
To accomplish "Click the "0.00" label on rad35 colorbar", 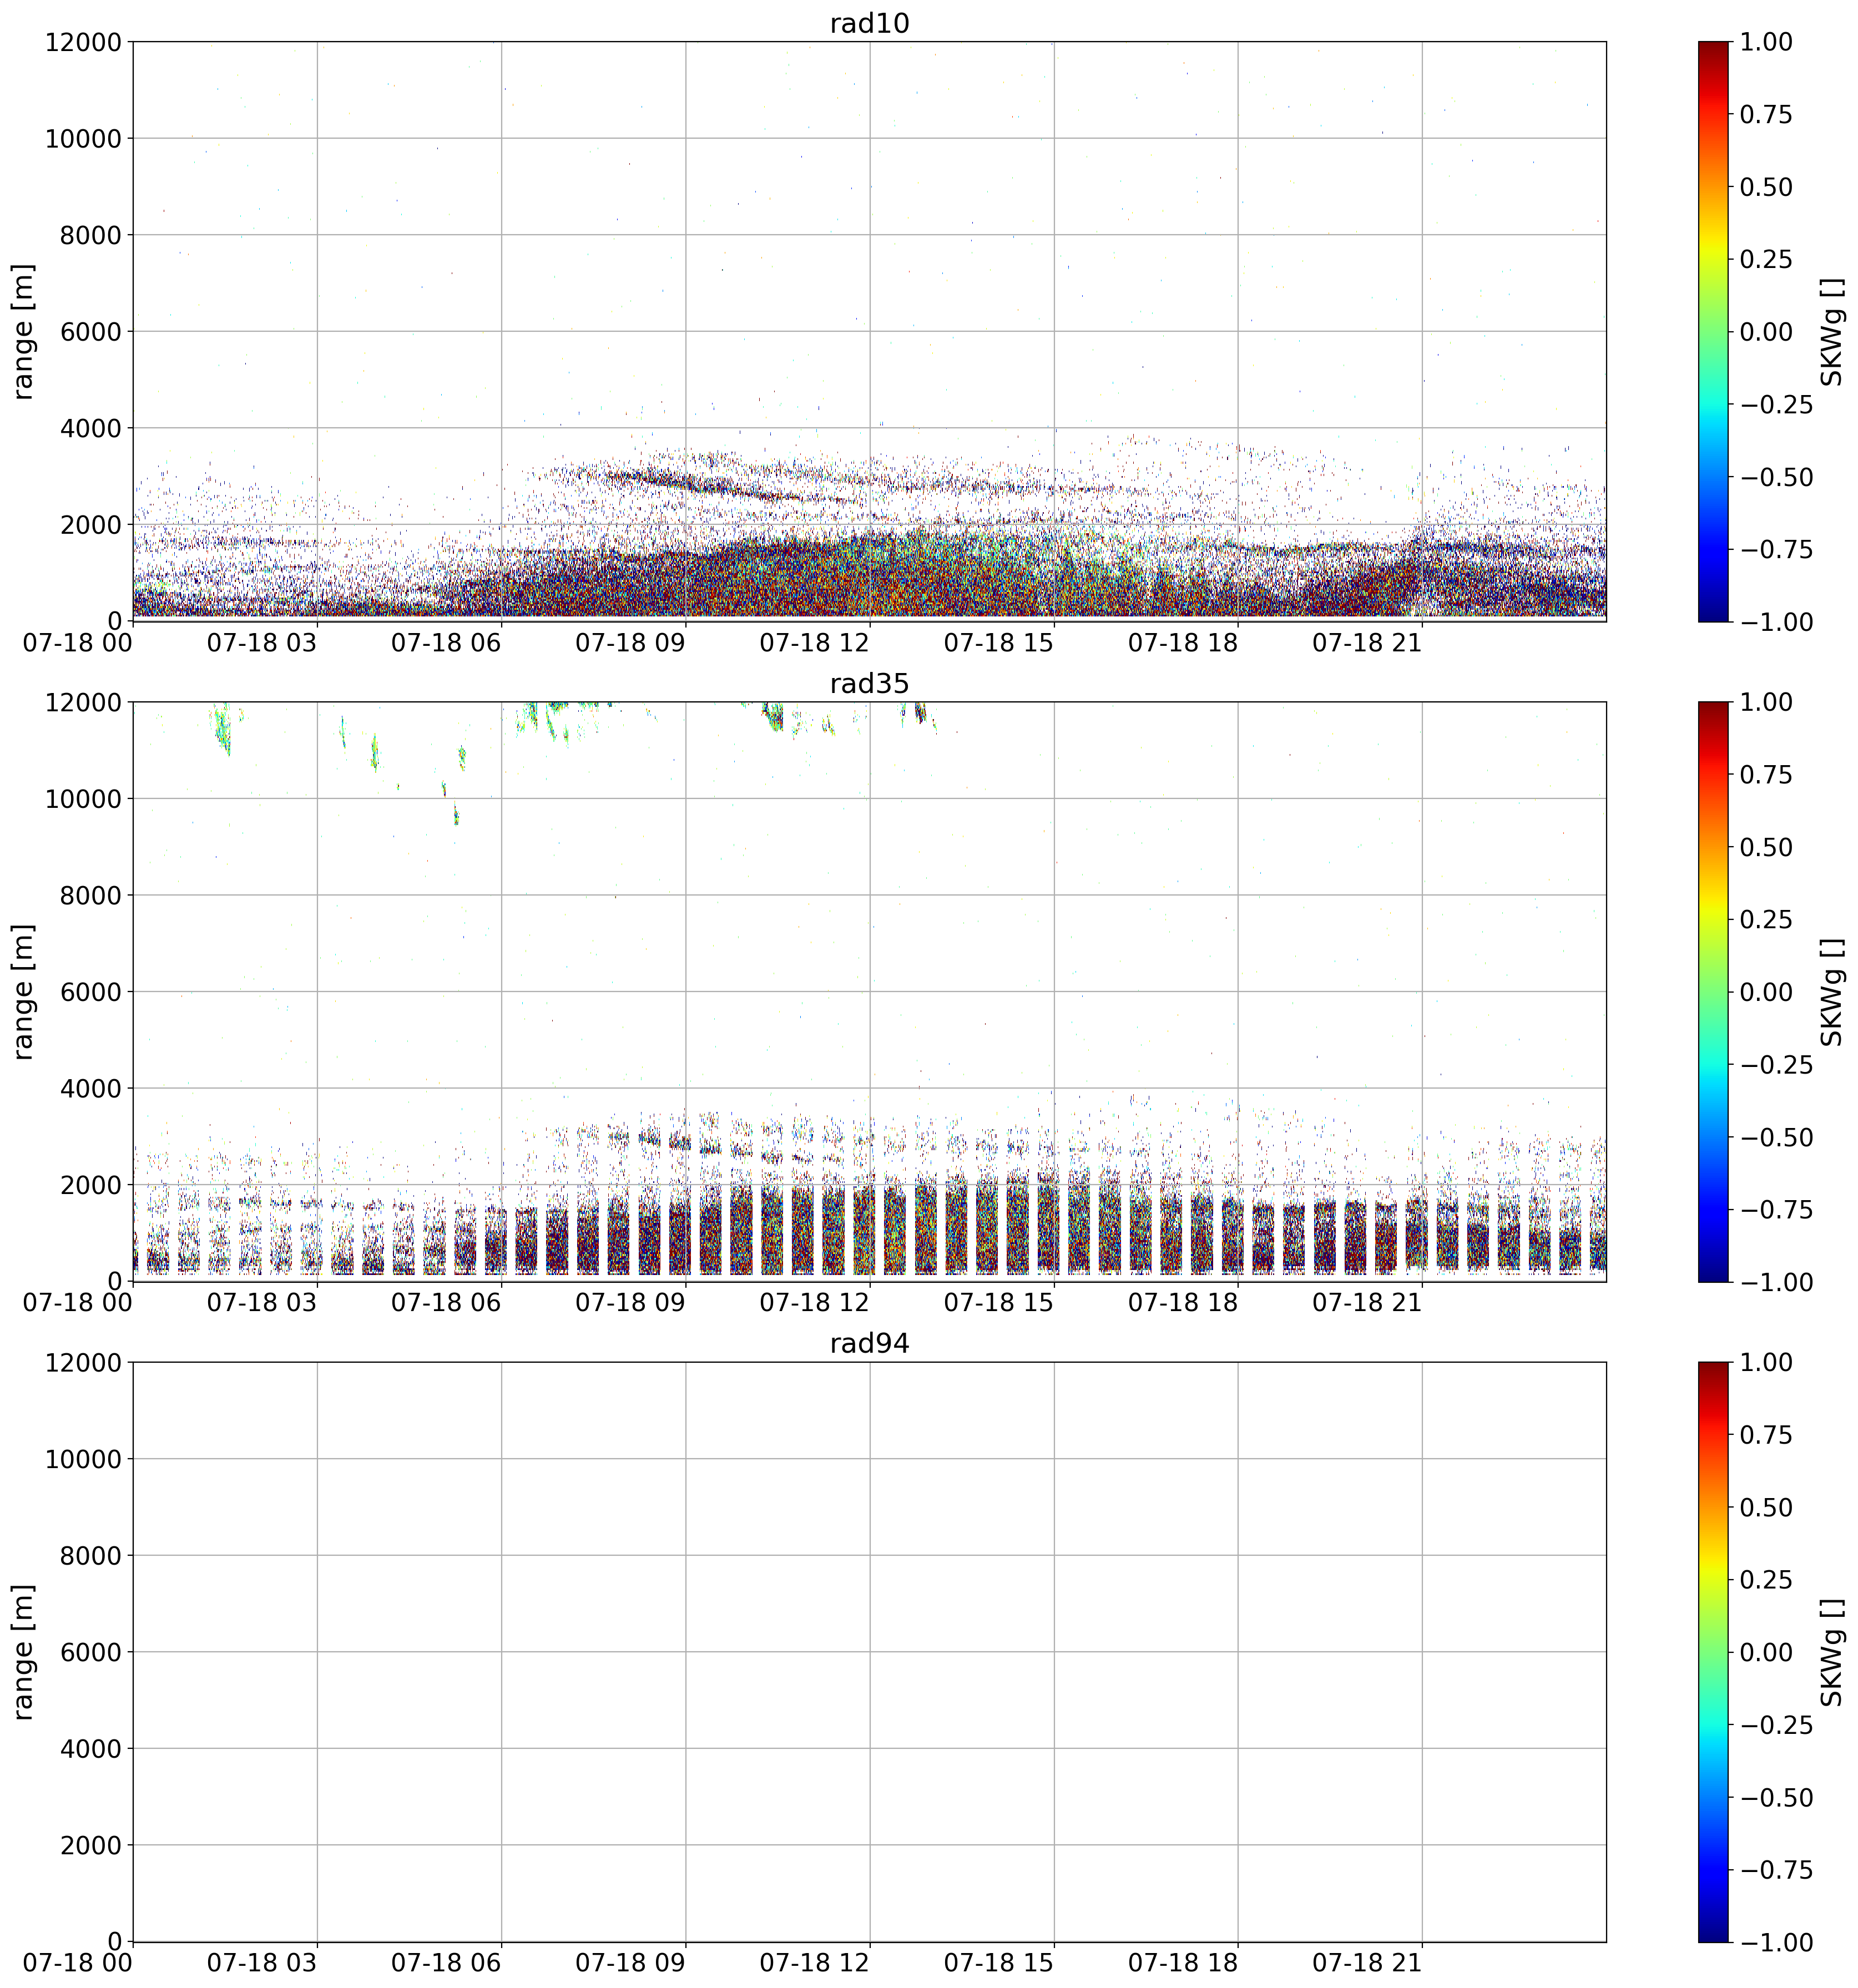I will click(x=1766, y=992).
